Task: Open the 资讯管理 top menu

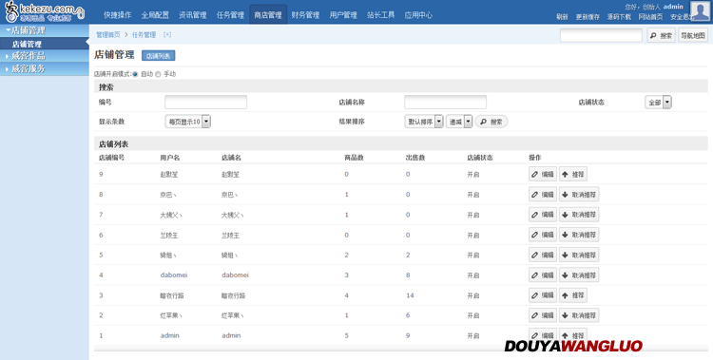Action: (x=193, y=15)
